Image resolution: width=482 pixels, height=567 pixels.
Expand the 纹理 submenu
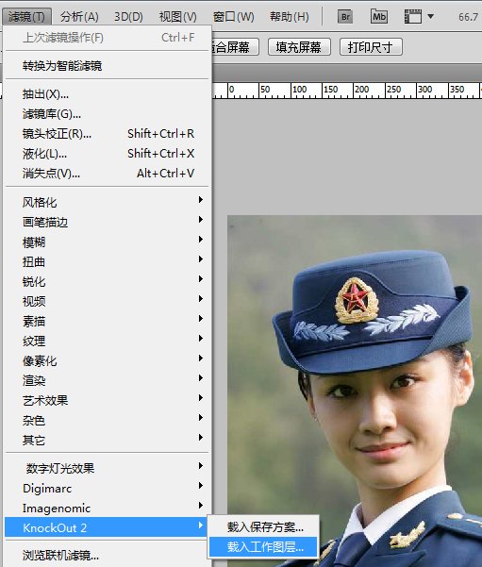[108, 341]
